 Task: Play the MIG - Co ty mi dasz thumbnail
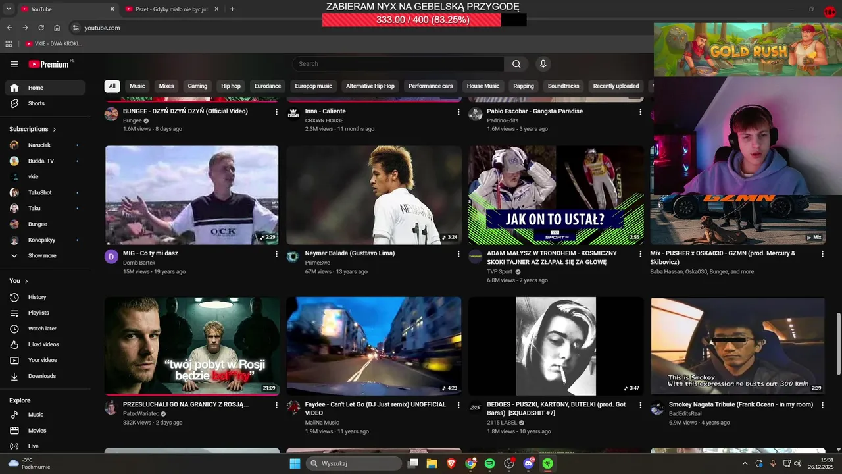(192, 195)
